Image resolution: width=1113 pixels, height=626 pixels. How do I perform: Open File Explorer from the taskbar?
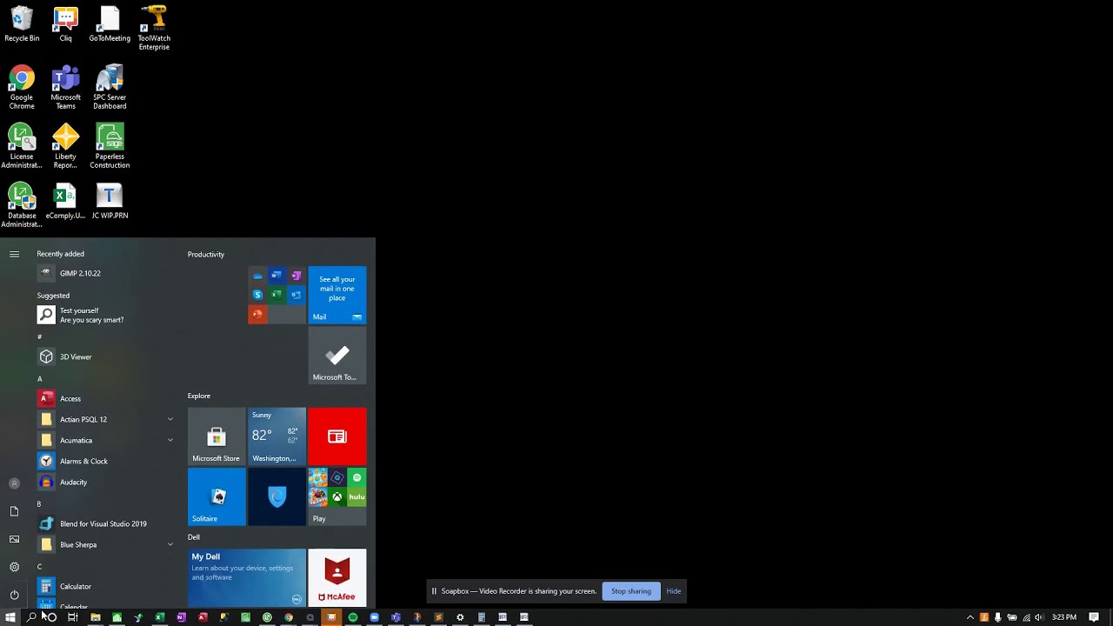(95, 617)
